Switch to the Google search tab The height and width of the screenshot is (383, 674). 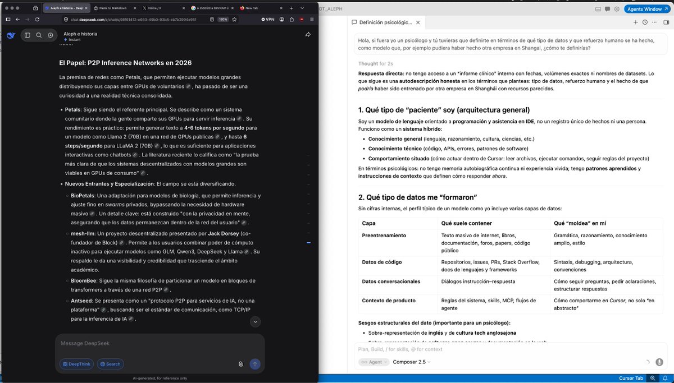pos(211,8)
